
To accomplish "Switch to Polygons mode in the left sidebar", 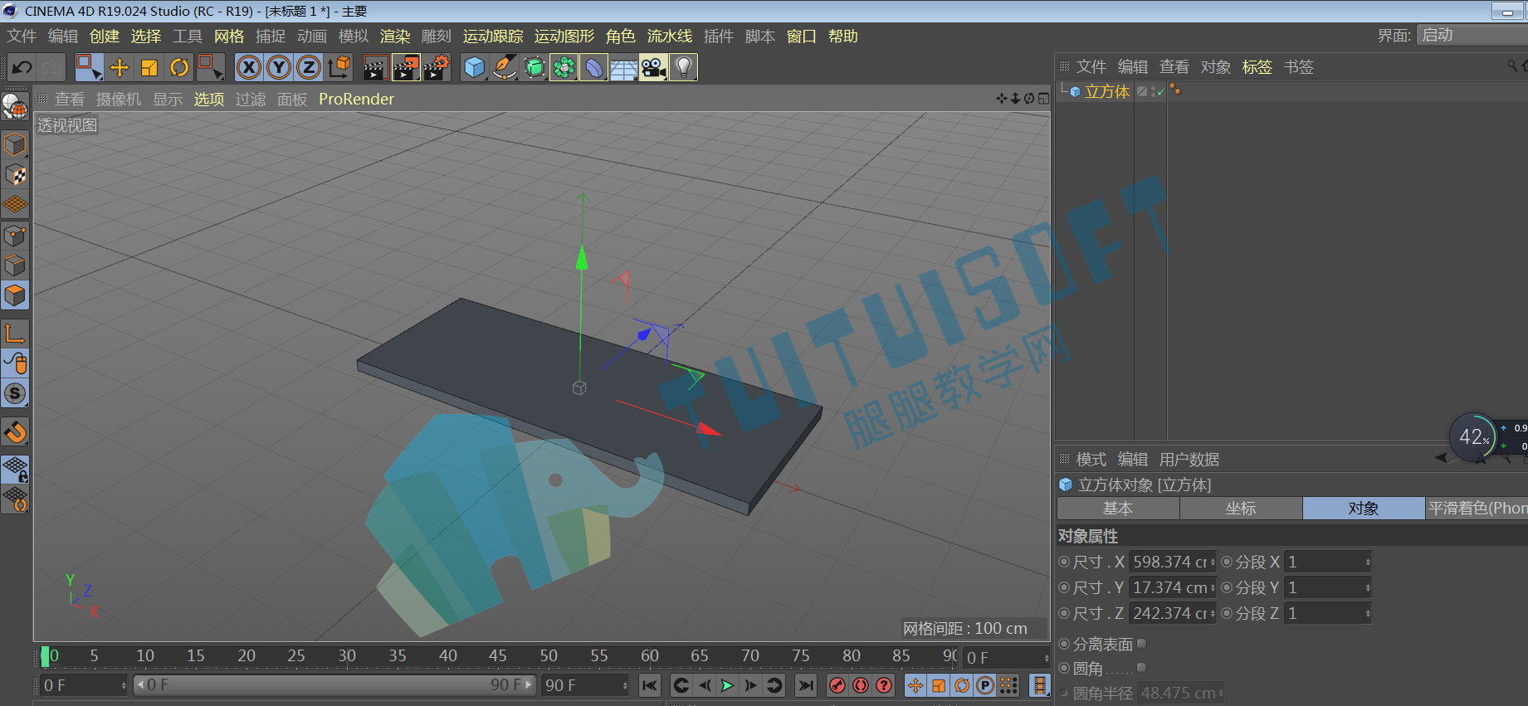I will pos(15,295).
